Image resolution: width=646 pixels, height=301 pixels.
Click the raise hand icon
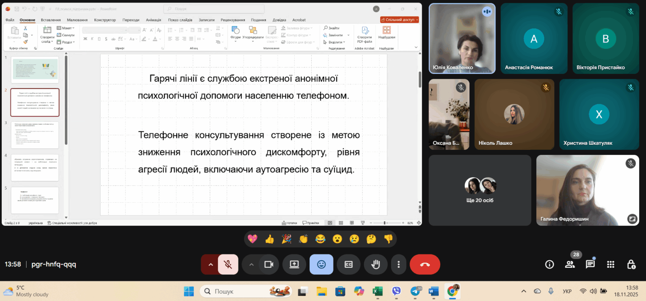click(376, 264)
